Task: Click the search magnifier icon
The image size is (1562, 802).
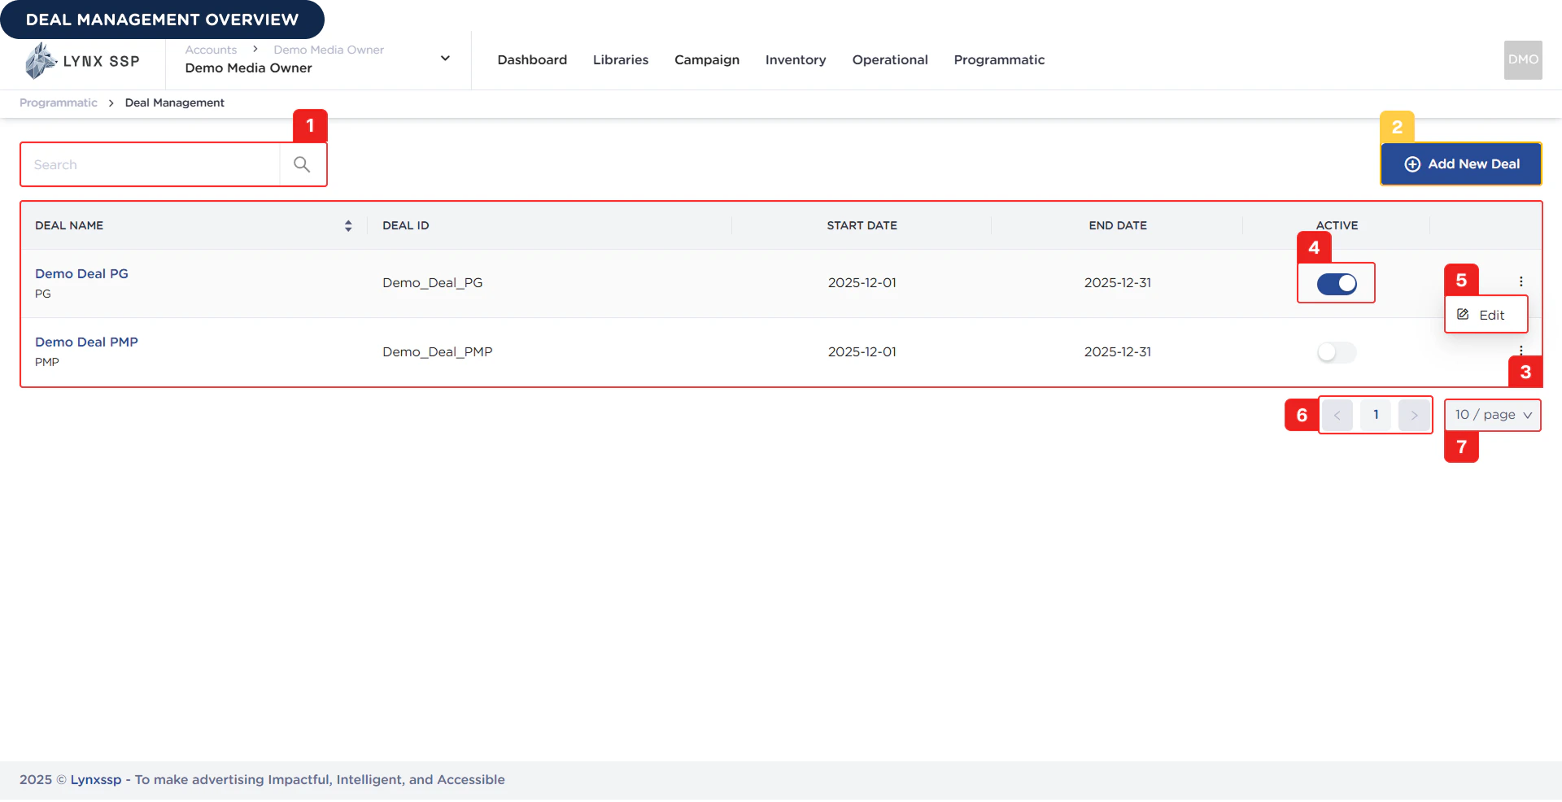Action: [302, 163]
